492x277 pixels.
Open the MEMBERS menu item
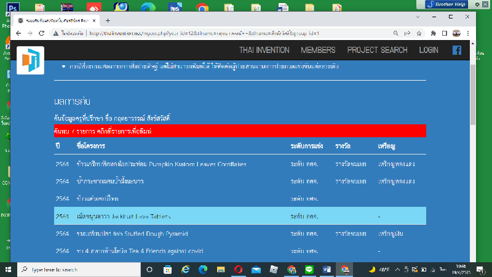coord(318,50)
